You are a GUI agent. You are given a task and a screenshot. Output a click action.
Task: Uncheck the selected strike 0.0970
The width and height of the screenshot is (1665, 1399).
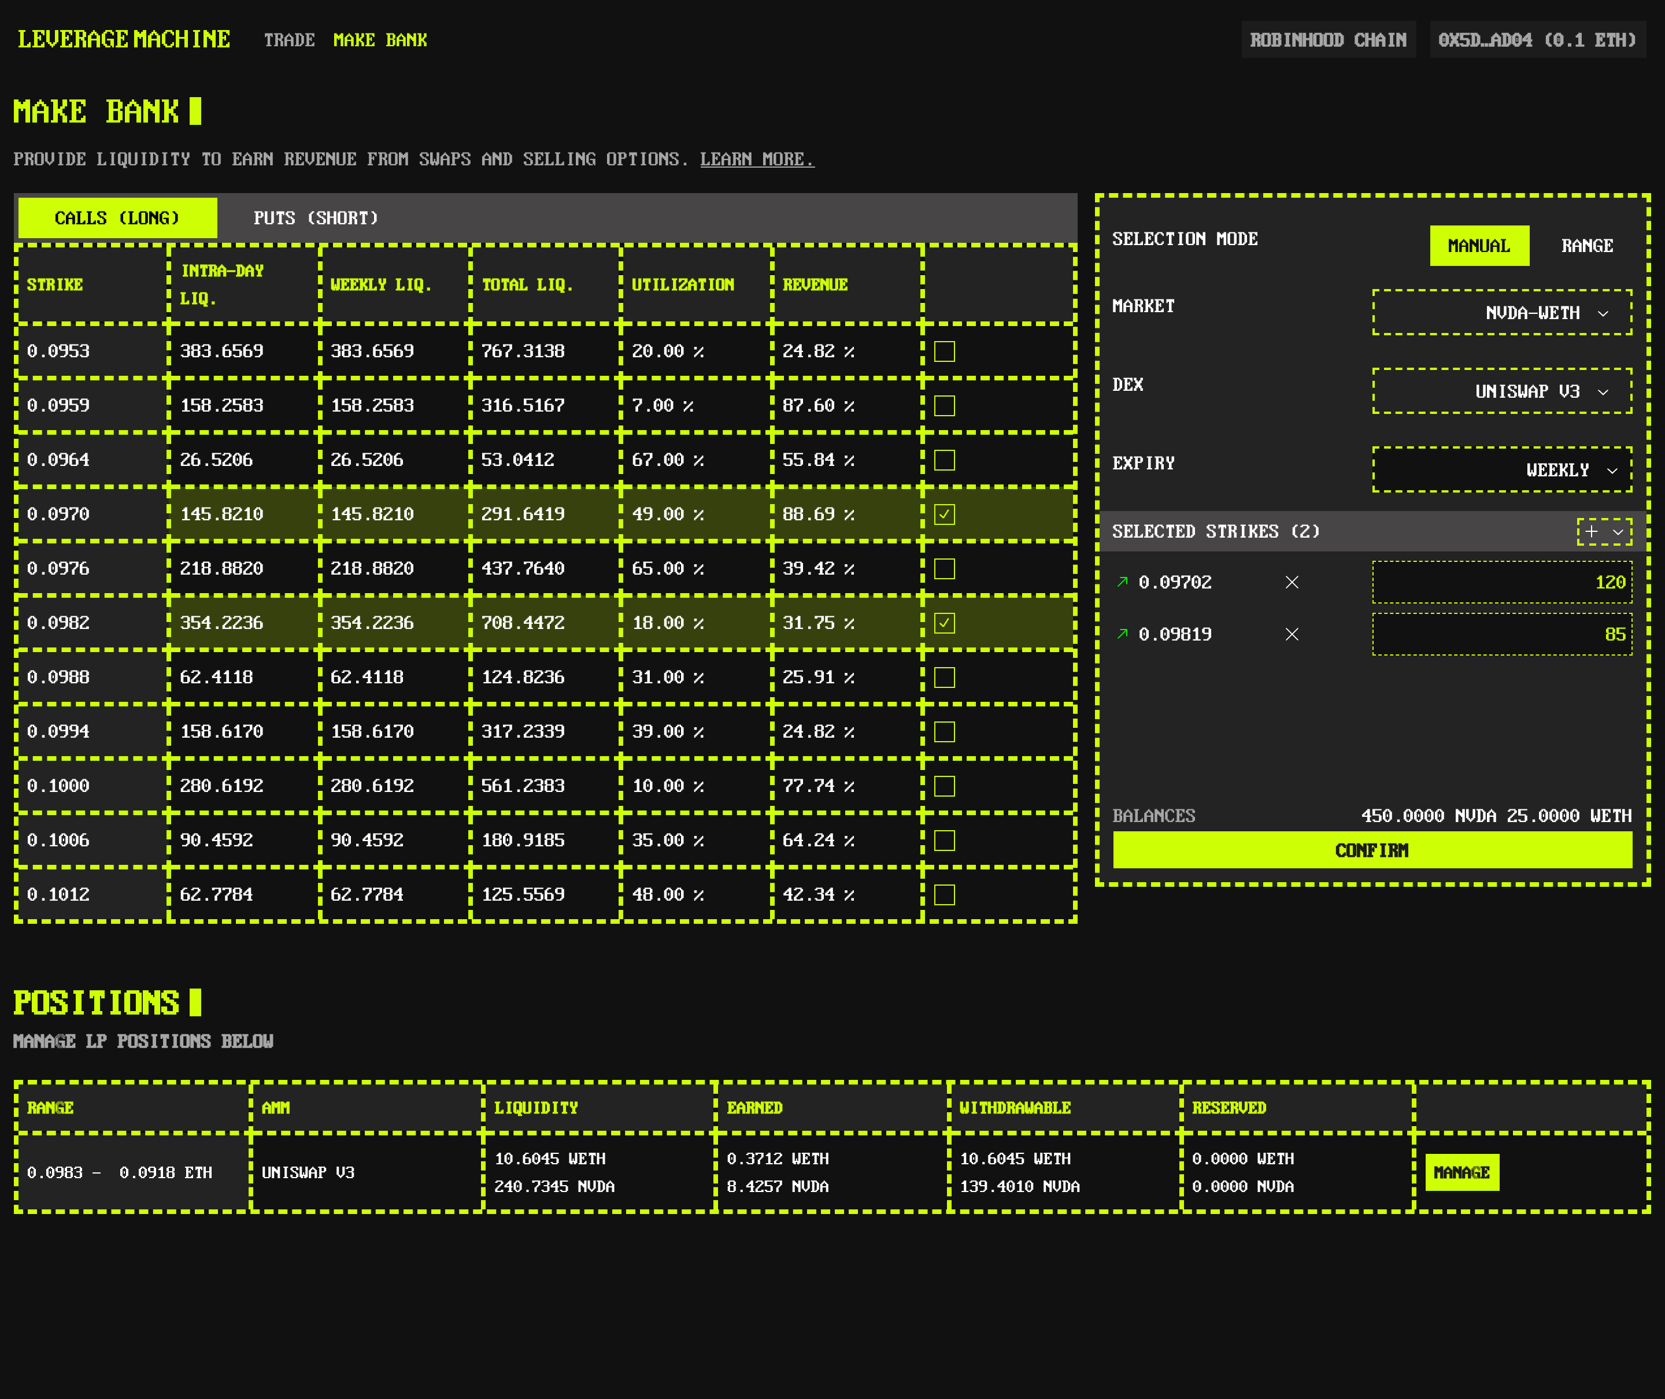tap(944, 515)
